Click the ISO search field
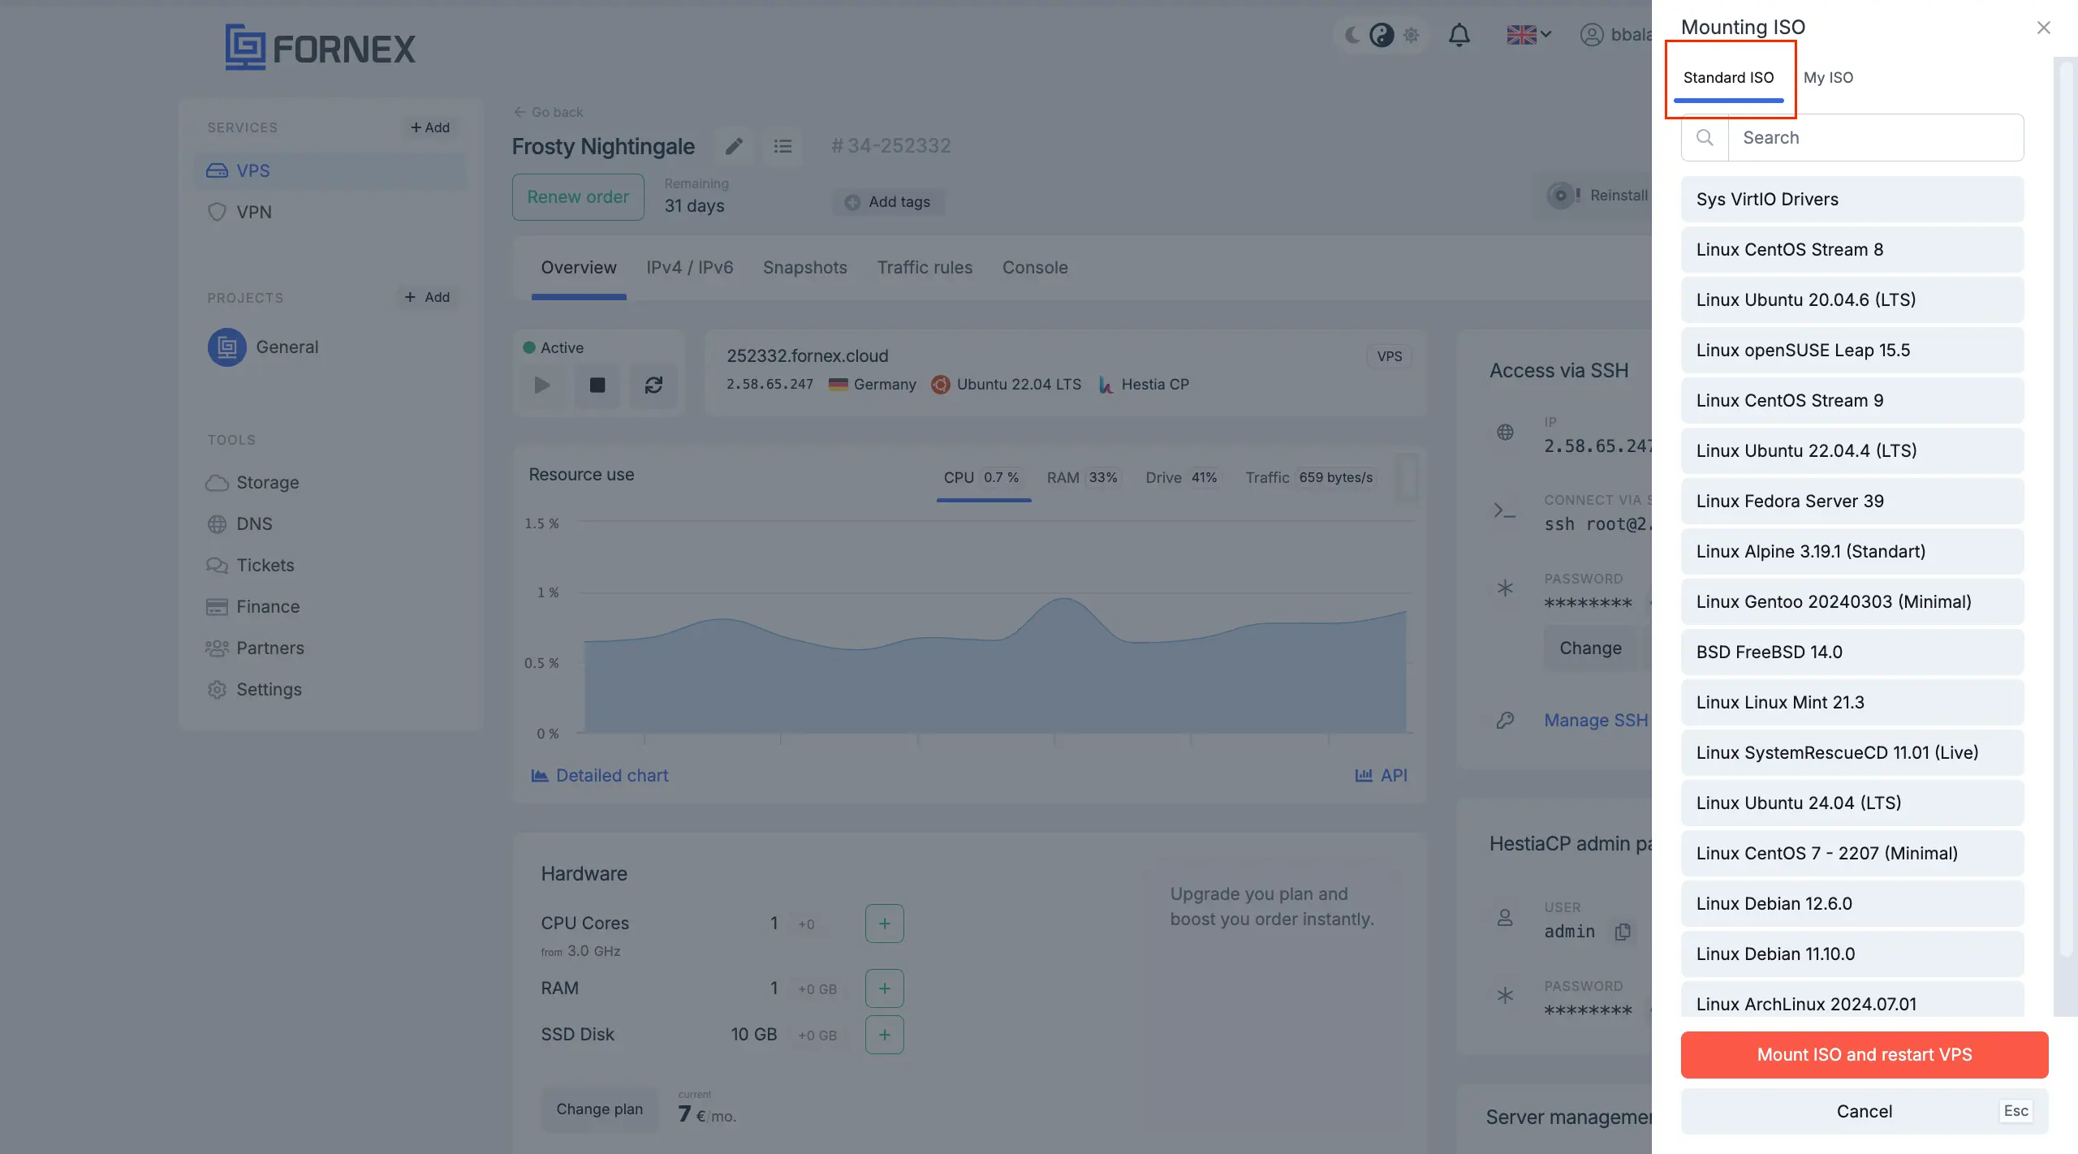2078x1154 pixels. click(1875, 138)
